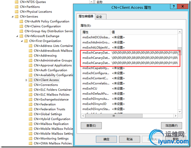Click the CN=Services folder icon

[17, 17]
